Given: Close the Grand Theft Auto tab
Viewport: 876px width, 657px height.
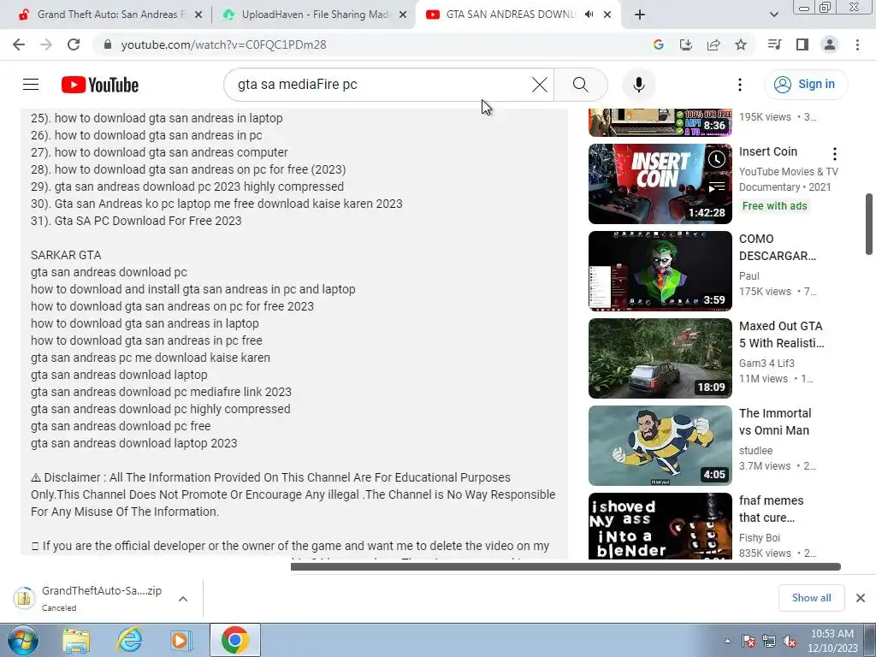Looking at the screenshot, I should click(x=198, y=15).
